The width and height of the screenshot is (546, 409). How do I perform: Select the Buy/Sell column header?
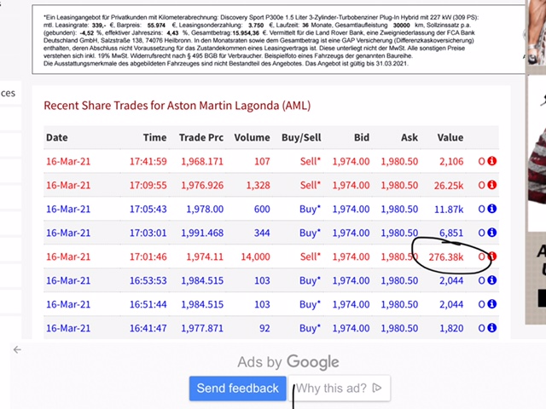[x=301, y=137]
